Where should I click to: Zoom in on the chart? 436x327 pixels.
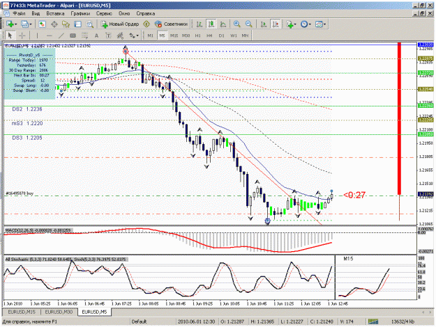pyautogui.click(x=237, y=24)
